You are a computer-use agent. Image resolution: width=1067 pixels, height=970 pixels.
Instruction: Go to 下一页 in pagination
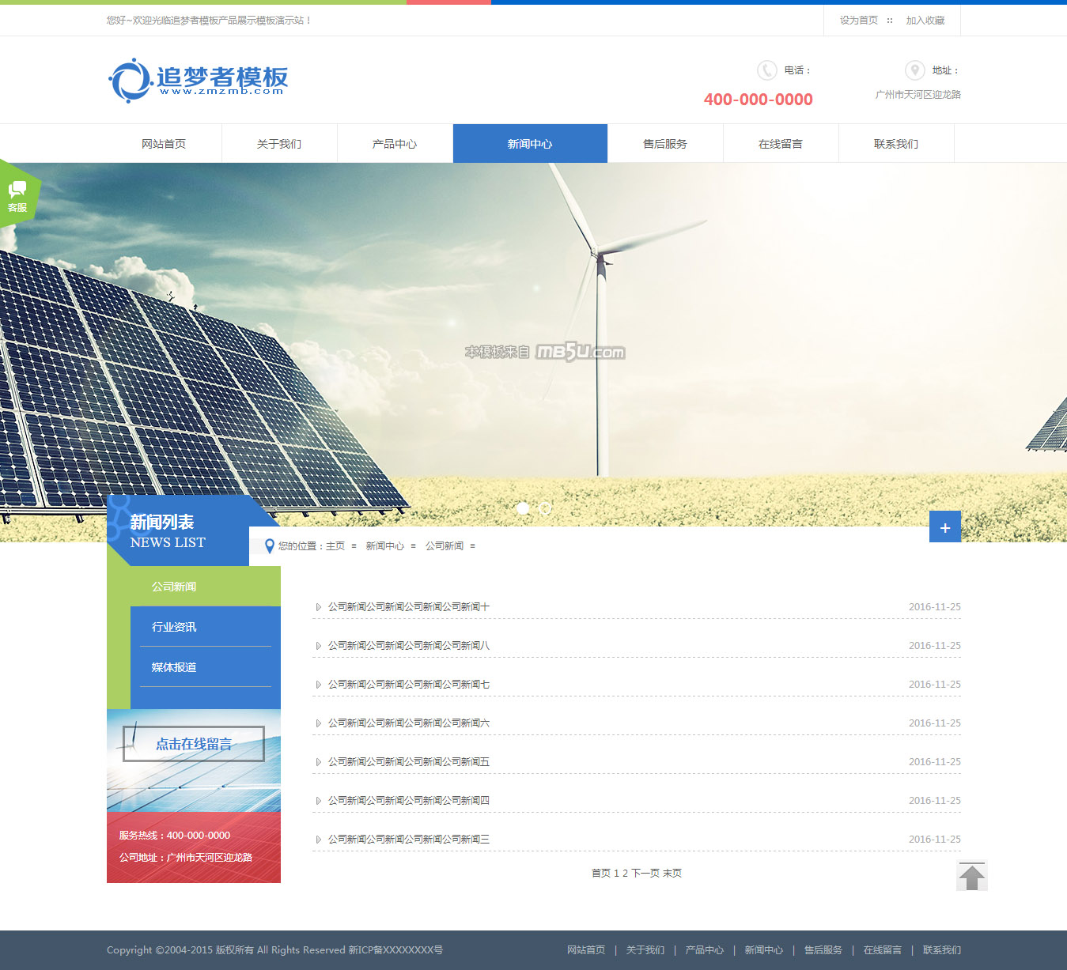[x=645, y=873]
